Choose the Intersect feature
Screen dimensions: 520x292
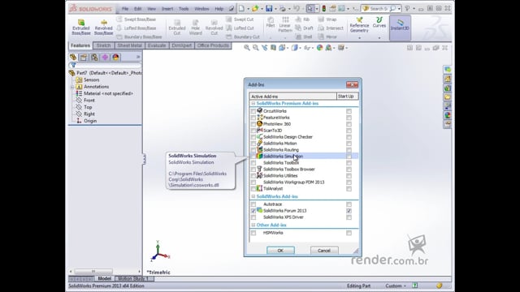coord(331,28)
